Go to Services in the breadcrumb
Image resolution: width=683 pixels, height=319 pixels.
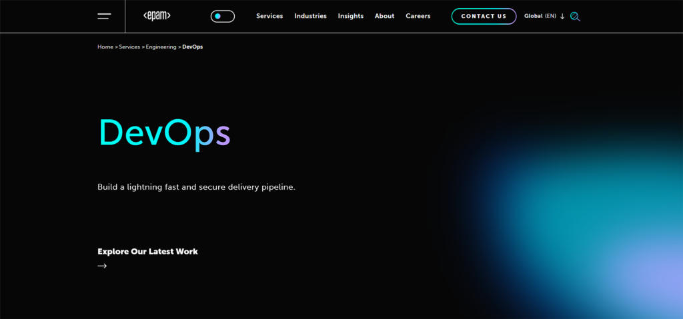click(129, 47)
